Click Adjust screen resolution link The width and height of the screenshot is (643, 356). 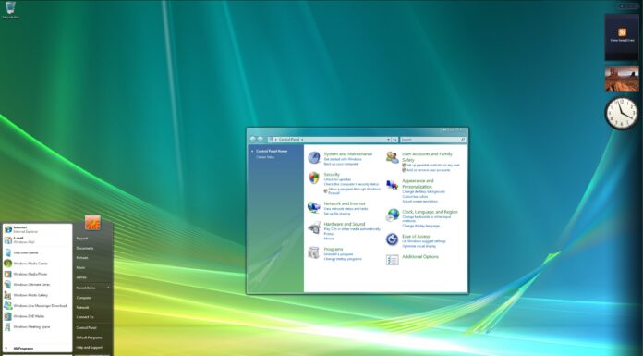(420, 202)
